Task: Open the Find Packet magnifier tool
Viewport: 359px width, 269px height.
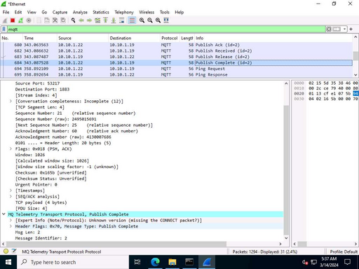Action: [x=73, y=20]
